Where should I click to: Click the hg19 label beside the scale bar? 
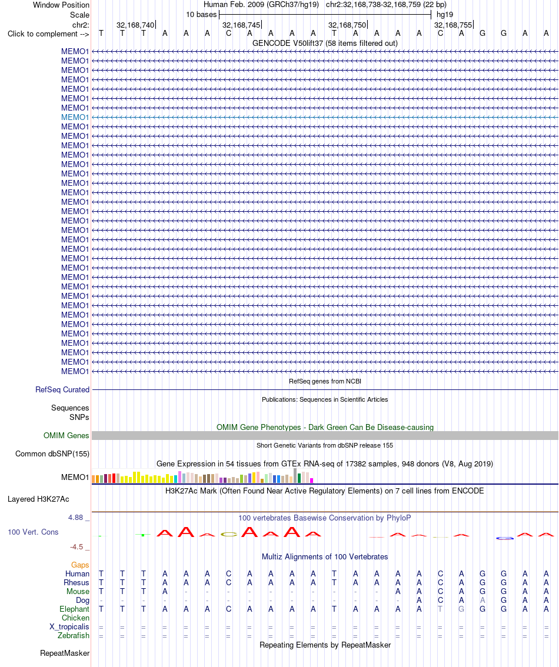tap(445, 15)
